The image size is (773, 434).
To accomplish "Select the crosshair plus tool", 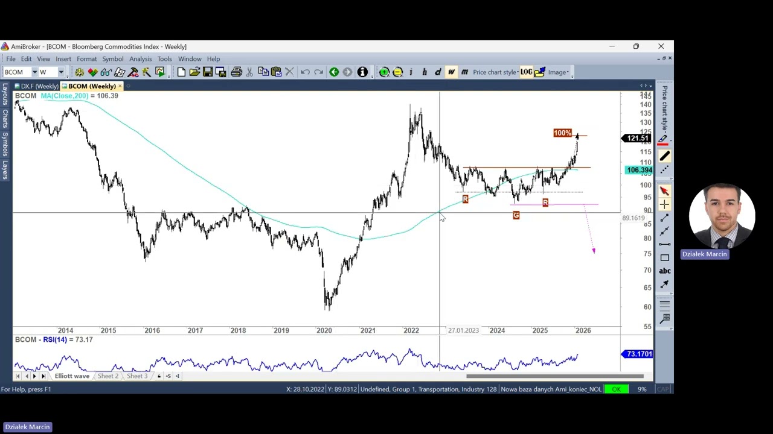I will (x=664, y=204).
